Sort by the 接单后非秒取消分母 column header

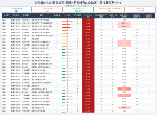pos(149,16)
